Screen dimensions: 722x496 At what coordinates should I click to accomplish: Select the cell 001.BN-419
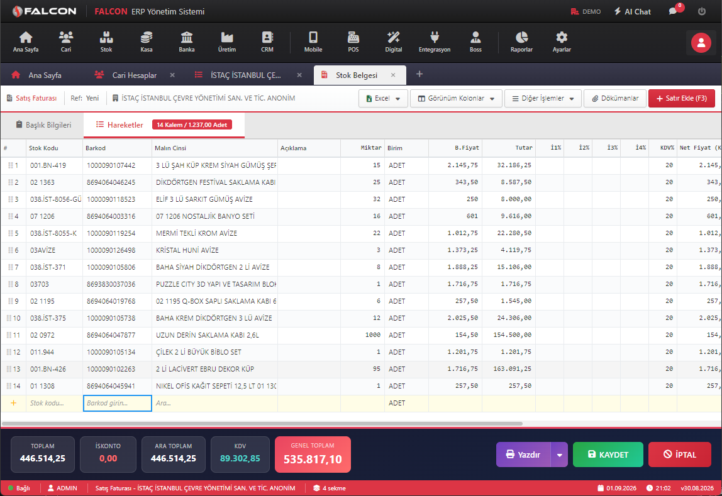[x=54, y=165]
